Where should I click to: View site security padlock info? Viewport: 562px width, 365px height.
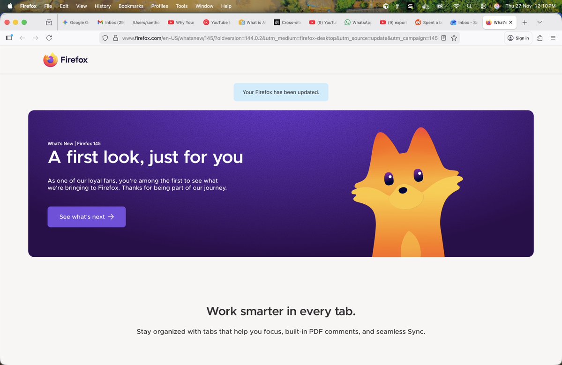(115, 38)
